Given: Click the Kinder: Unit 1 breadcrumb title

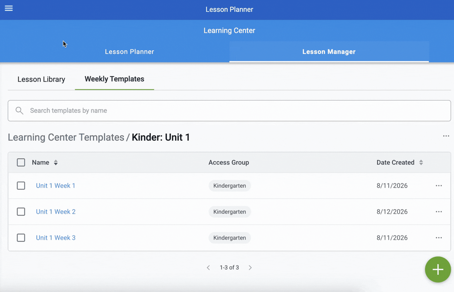Looking at the screenshot, I should [x=161, y=137].
